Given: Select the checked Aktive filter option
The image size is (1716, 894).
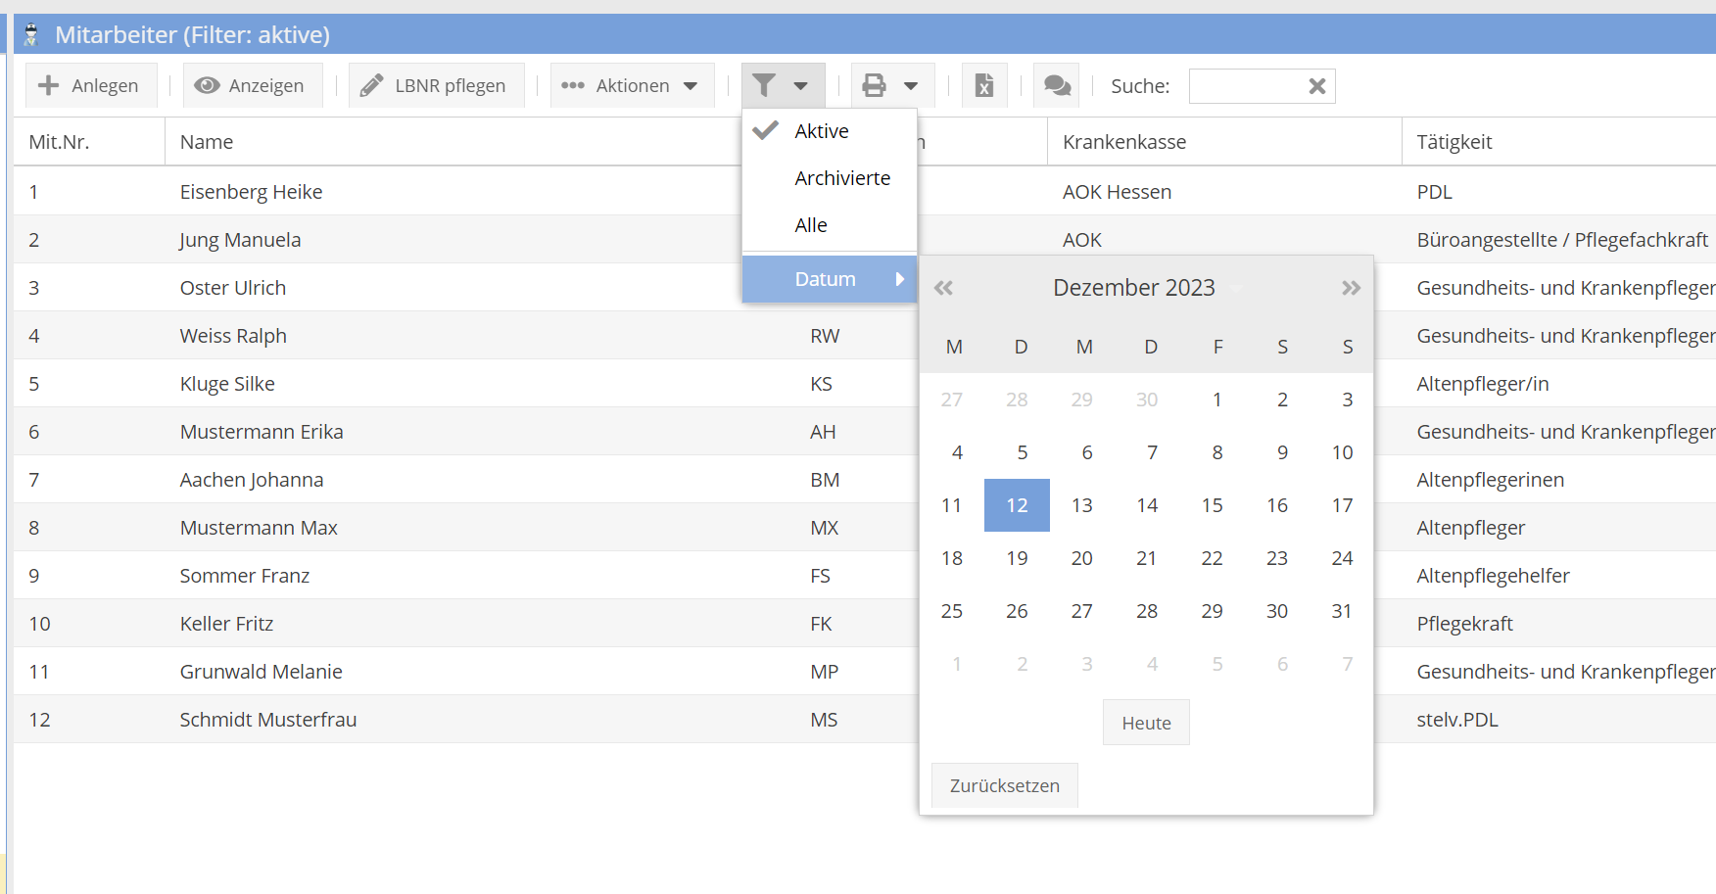Looking at the screenshot, I should (823, 131).
